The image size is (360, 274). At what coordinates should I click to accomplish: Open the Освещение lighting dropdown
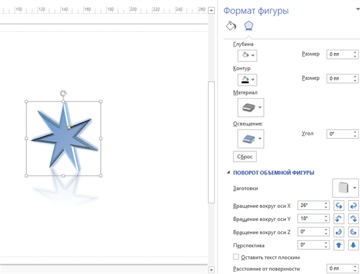[251, 139]
